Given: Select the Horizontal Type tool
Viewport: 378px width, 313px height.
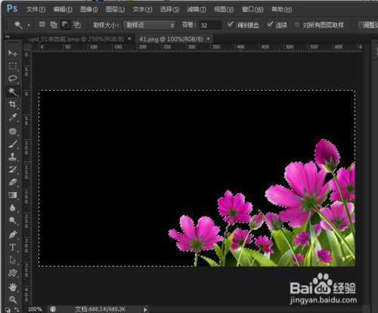Looking at the screenshot, I should click(x=13, y=247).
